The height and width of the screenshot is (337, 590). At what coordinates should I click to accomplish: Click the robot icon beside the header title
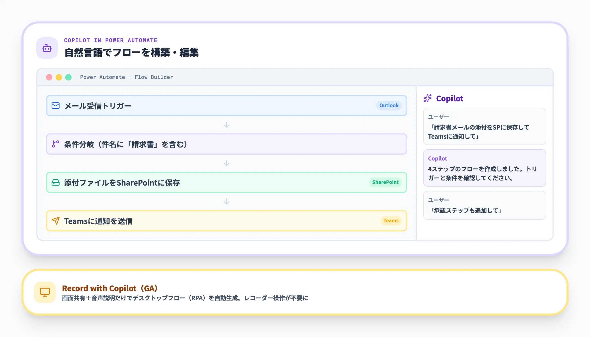coord(47,48)
